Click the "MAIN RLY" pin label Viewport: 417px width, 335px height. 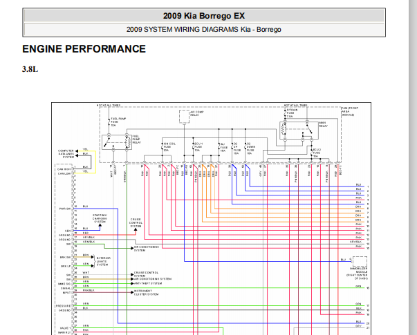tap(64, 332)
